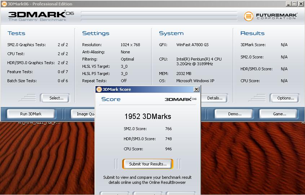Image resolution: width=305 pixels, height=195 pixels.
Task: Click the HLSL PS Target value 3_0
Action: coord(124,74)
